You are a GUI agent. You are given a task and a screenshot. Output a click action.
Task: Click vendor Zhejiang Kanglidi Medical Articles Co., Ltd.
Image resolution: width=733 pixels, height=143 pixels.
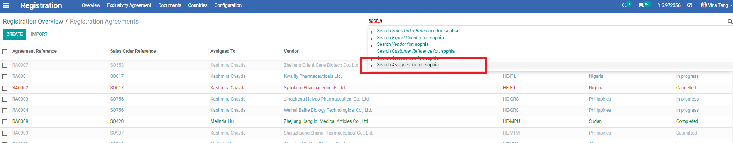(x=327, y=121)
